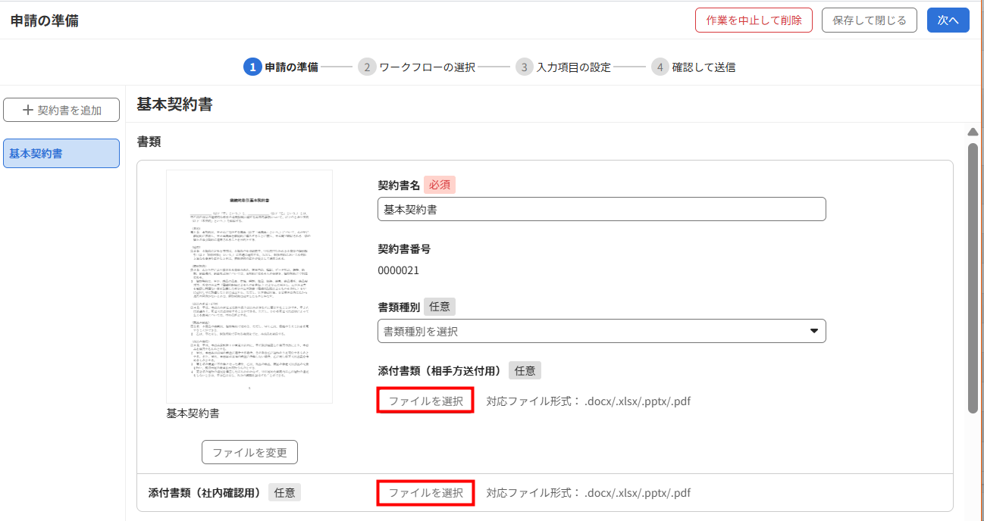This screenshot has width=984, height=521.
Task: Open the 書類種別を選択 dropdown
Action: [602, 331]
